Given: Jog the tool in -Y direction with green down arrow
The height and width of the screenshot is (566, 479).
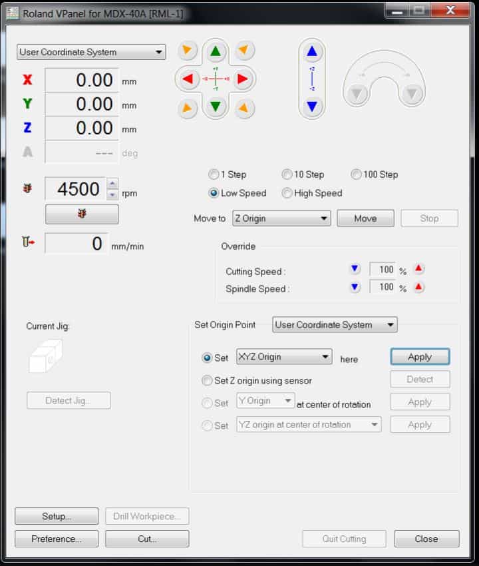Looking at the screenshot, I should tap(216, 107).
